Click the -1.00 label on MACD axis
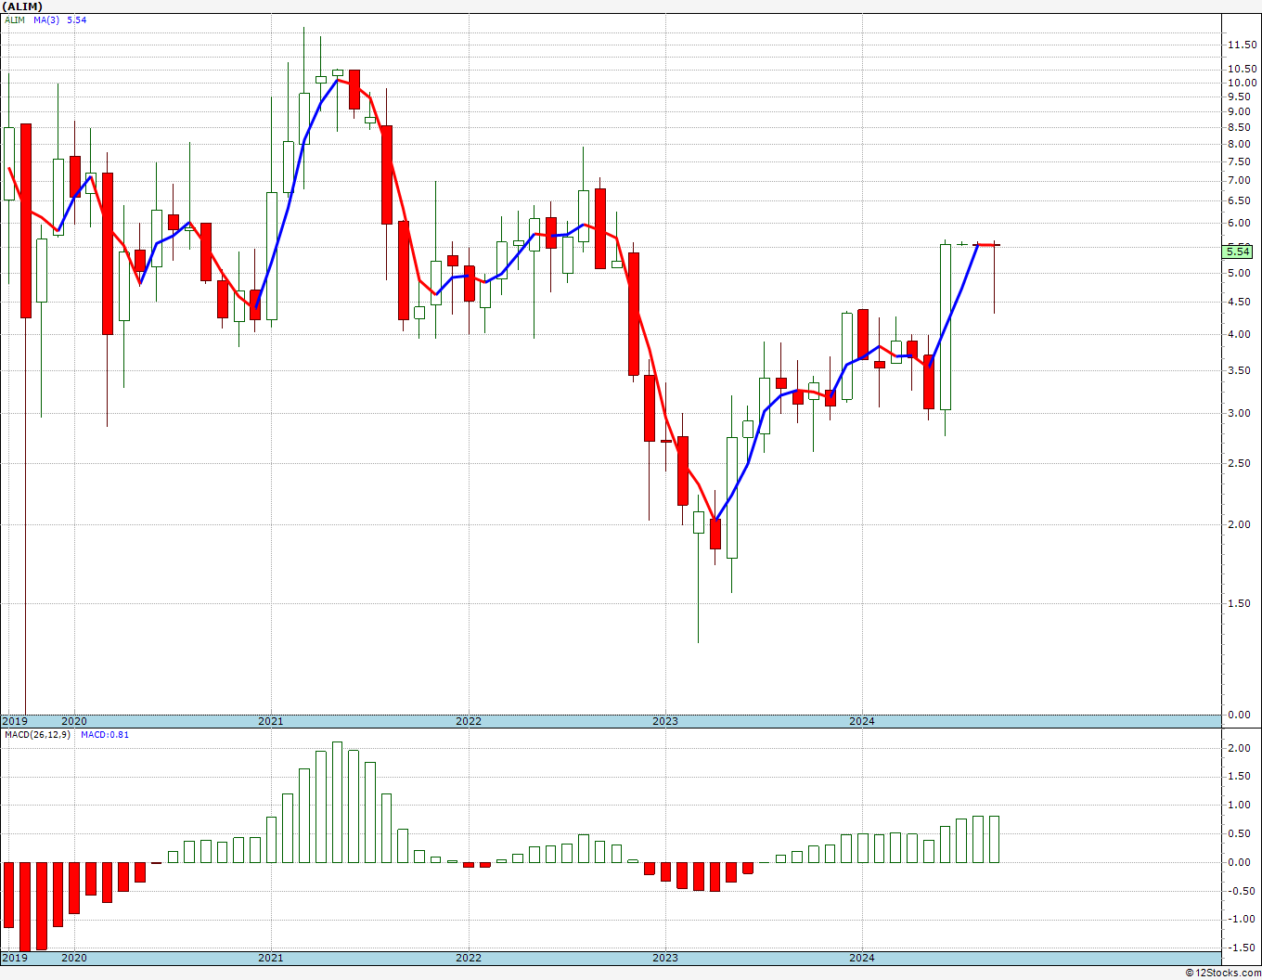The height and width of the screenshot is (980, 1262). tap(1240, 919)
